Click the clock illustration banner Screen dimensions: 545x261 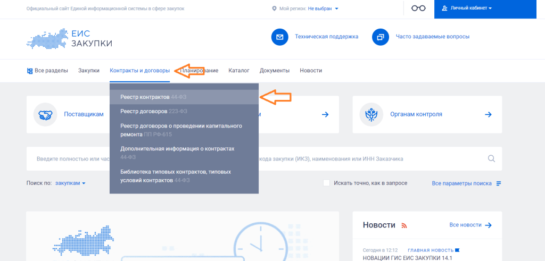[183, 236]
